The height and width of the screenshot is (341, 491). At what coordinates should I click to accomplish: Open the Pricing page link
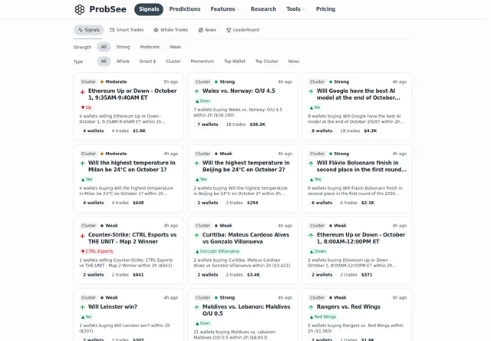point(325,9)
